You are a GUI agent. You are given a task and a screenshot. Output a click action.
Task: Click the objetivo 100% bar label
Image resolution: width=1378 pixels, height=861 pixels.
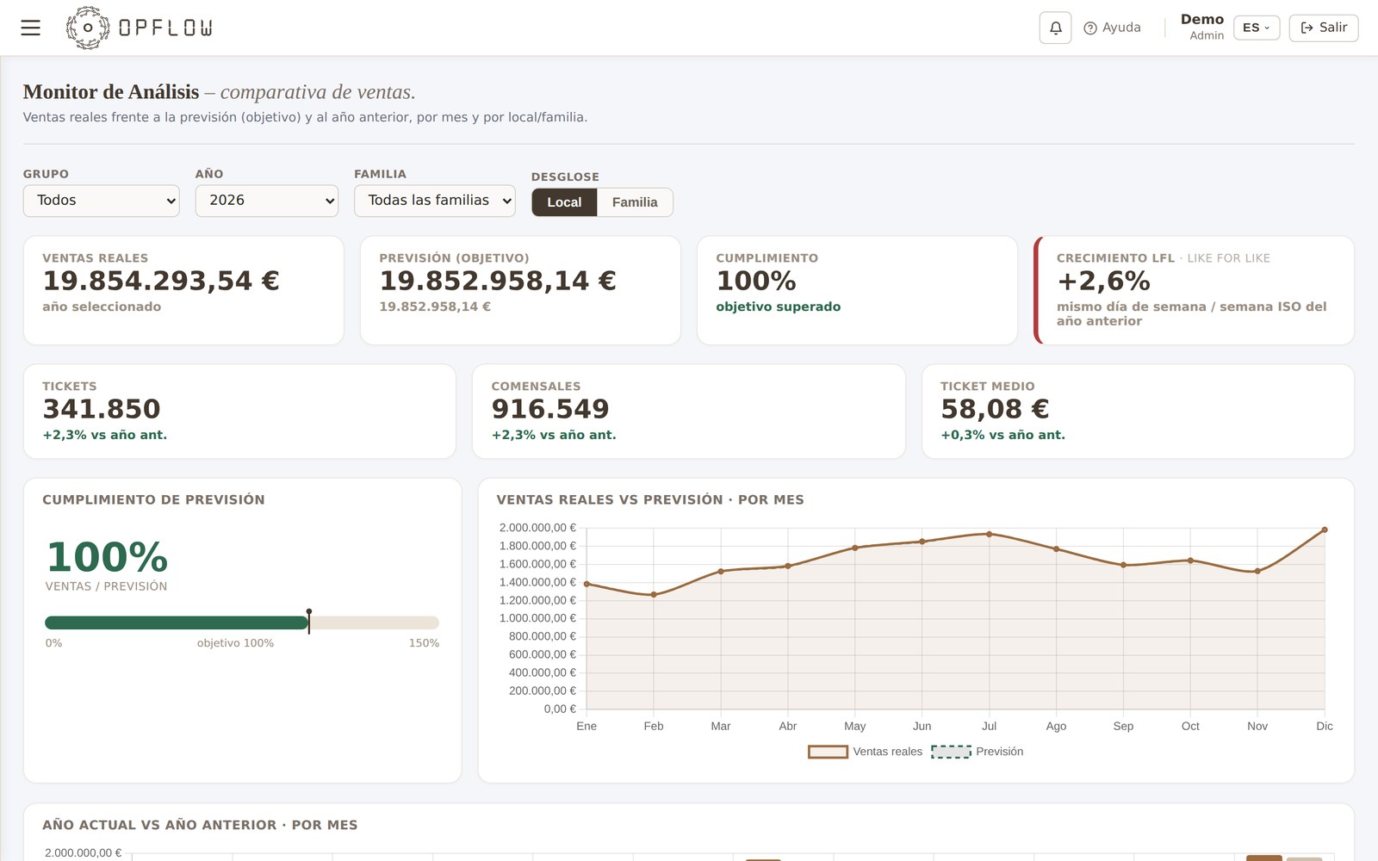(235, 643)
